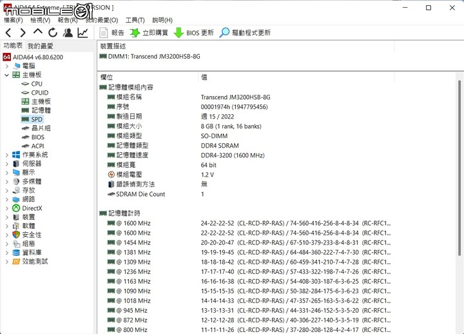Expand the 伺服器 tree node
The height and width of the screenshot is (334, 464).
tap(7, 164)
